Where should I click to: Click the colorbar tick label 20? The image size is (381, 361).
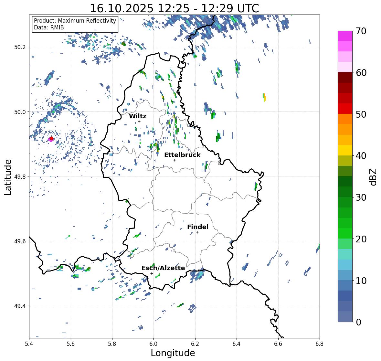click(x=361, y=239)
